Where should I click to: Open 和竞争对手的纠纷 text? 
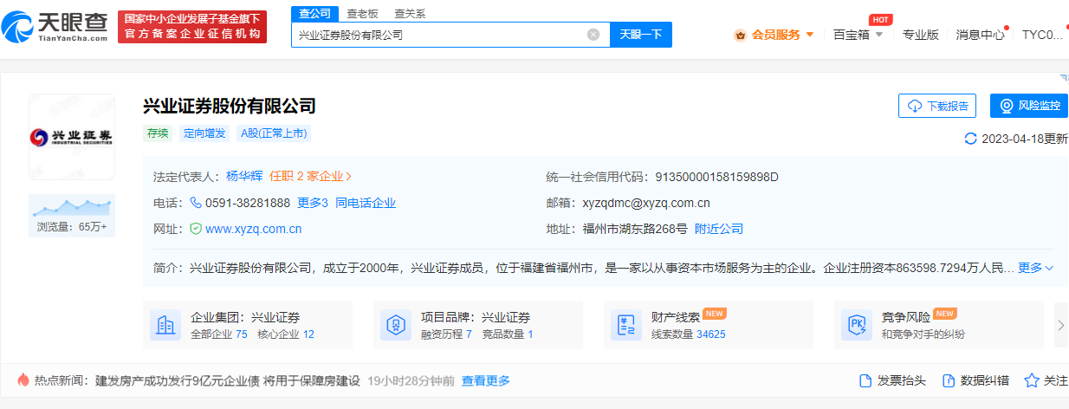coord(923,334)
